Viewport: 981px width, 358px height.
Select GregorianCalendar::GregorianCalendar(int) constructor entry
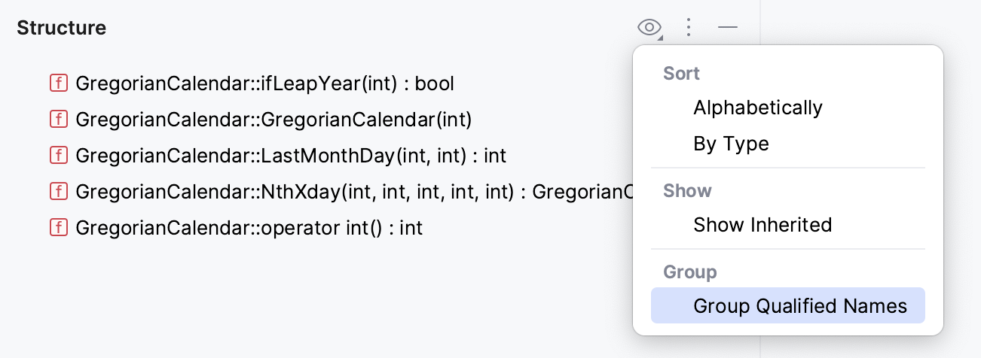[274, 119]
